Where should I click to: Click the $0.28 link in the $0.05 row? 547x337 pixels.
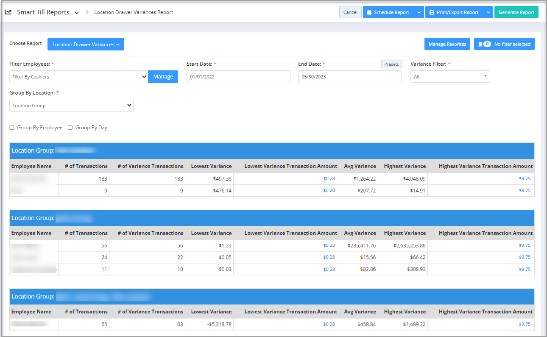pyautogui.click(x=329, y=257)
